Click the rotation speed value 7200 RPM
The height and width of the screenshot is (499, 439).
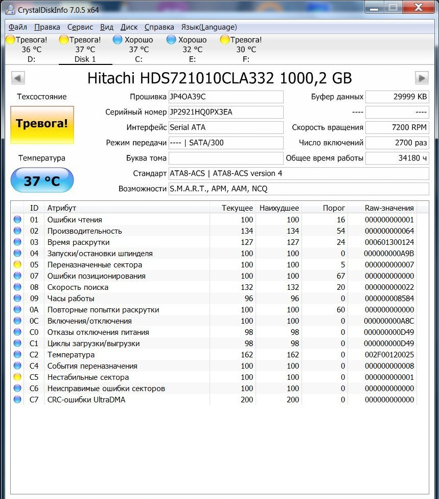coord(397,127)
